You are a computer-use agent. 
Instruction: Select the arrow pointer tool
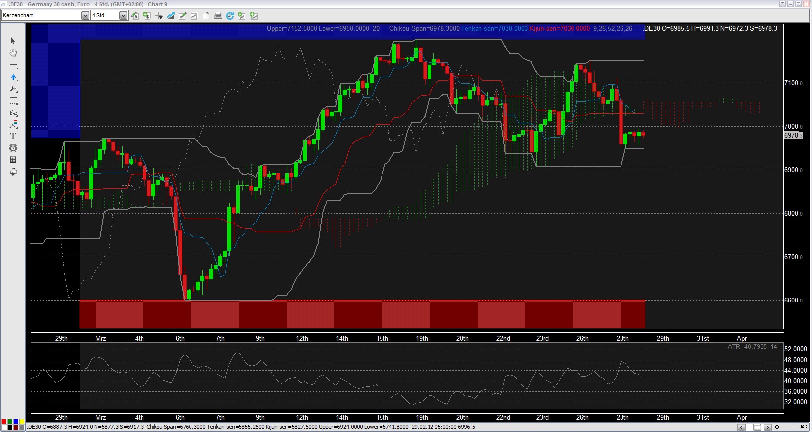click(x=13, y=41)
